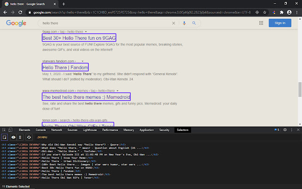Switch to the Memory tab in DevTools
302x189 pixels.
tap(129, 130)
